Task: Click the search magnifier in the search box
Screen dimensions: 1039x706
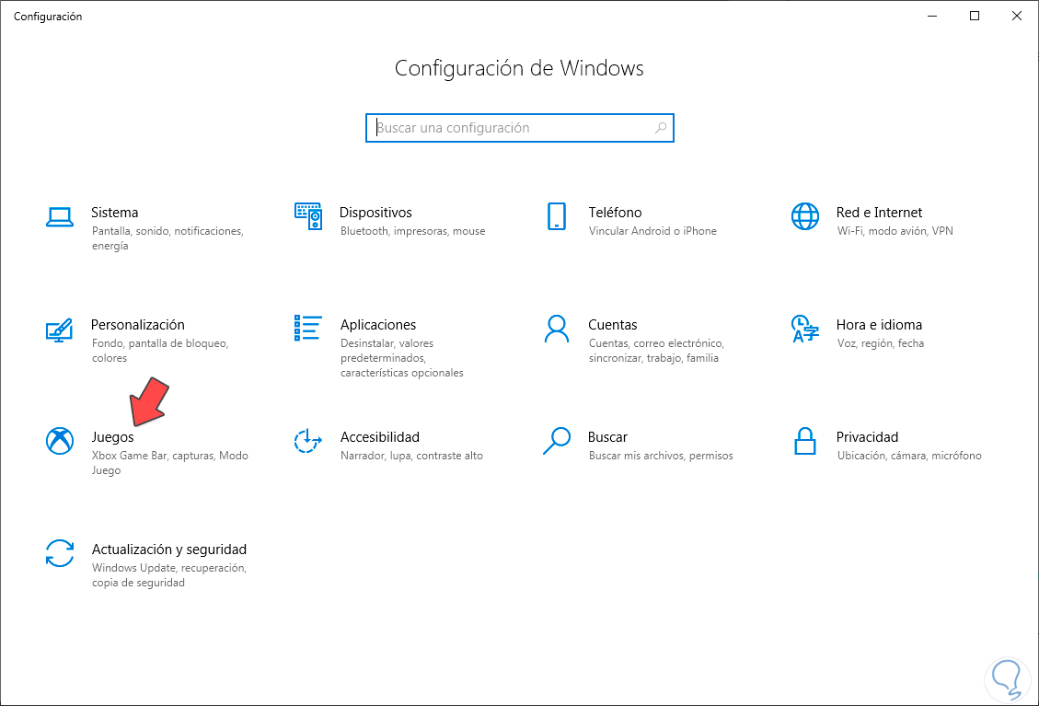Action: coord(661,128)
